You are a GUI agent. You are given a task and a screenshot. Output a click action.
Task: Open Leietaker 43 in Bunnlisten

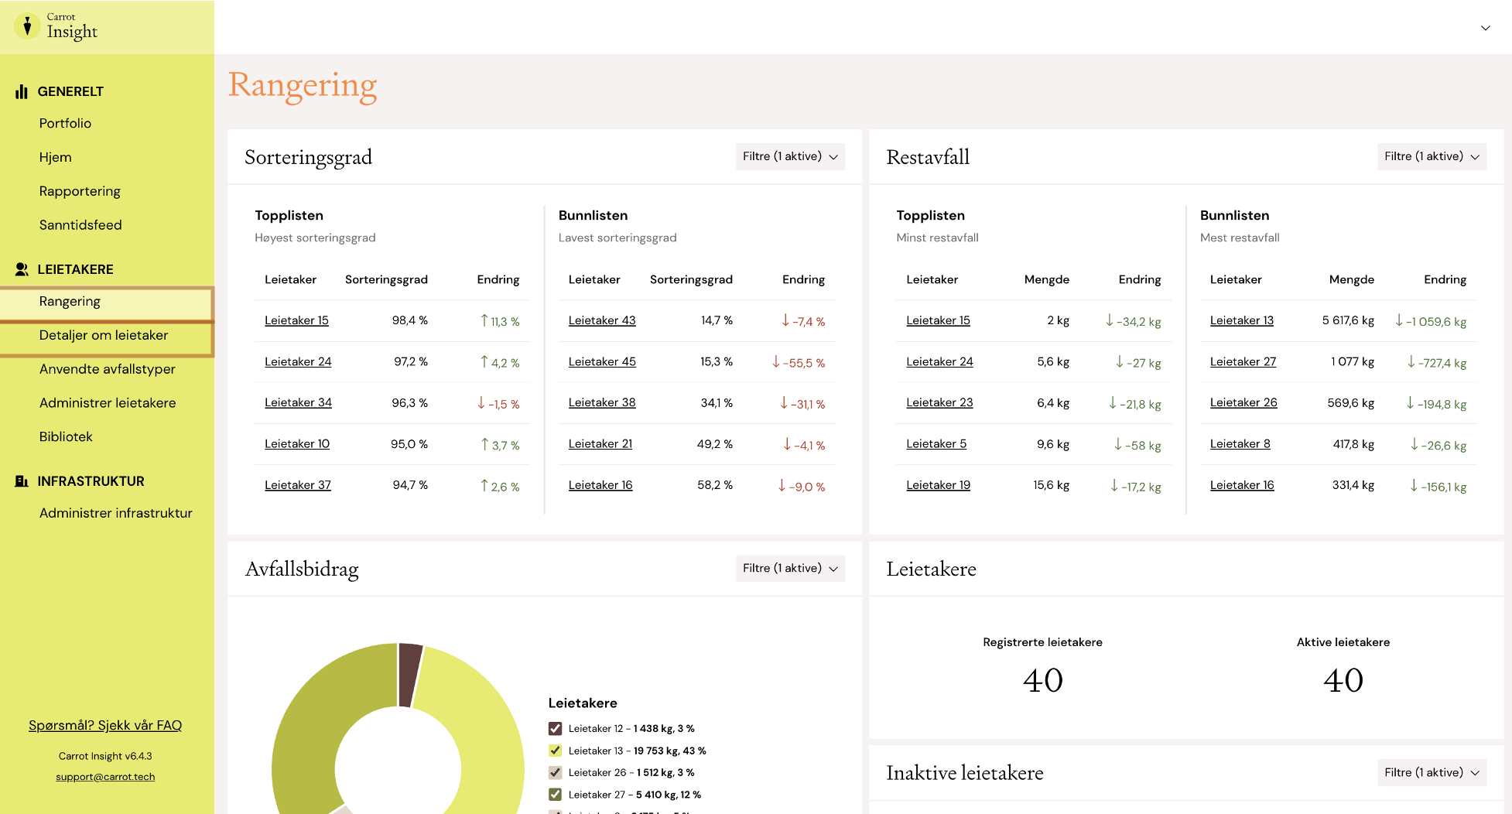(x=602, y=320)
